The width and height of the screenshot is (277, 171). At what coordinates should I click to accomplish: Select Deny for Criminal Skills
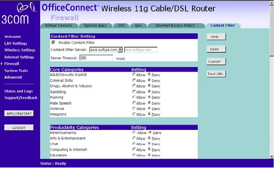click(149, 81)
